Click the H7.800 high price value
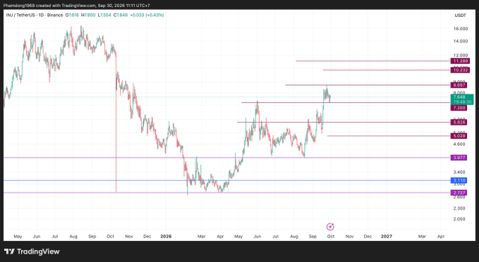Image resolution: width=479 pixels, height=262 pixels. 88,15
